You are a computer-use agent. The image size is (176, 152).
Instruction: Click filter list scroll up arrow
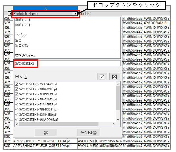tap(118, 84)
